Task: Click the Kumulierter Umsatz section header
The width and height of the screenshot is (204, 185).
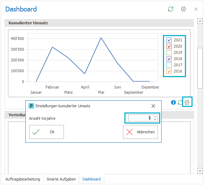Action: point(99,23)
